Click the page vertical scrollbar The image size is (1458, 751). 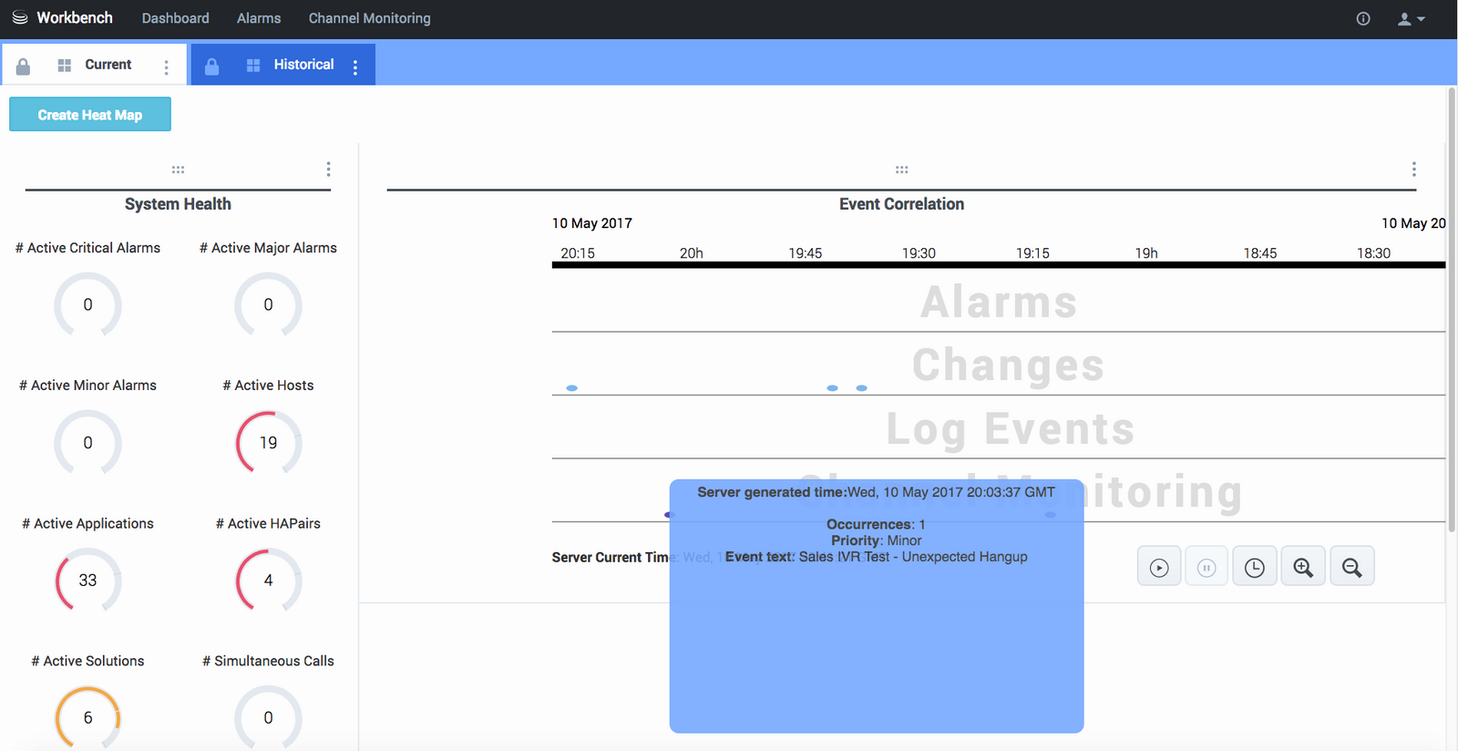coord(1452,310)
